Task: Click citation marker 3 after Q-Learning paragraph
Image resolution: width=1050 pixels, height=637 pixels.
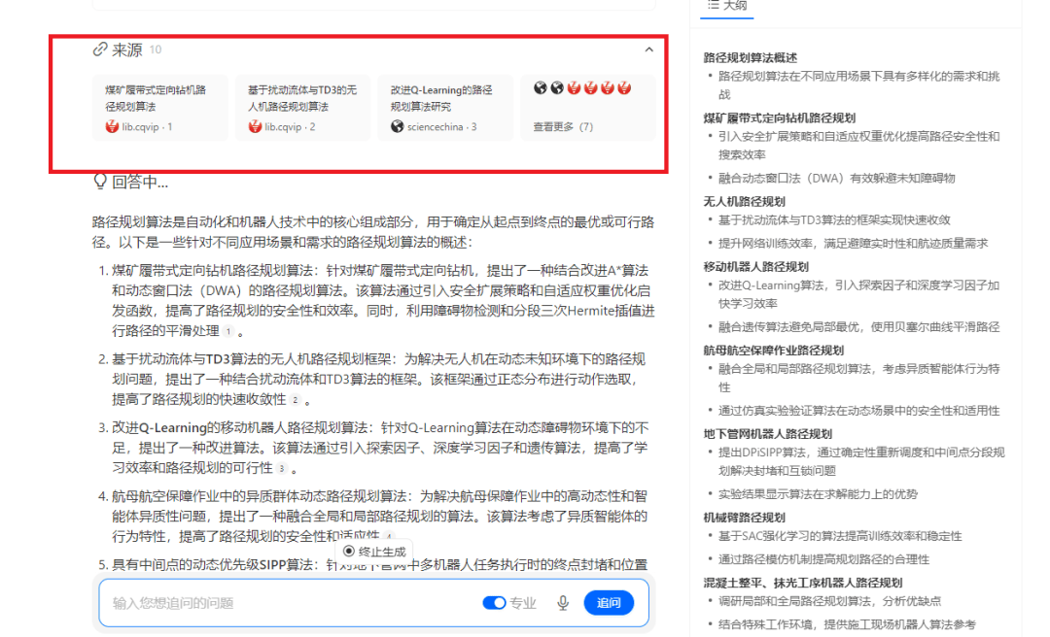Action: point(281,468)
